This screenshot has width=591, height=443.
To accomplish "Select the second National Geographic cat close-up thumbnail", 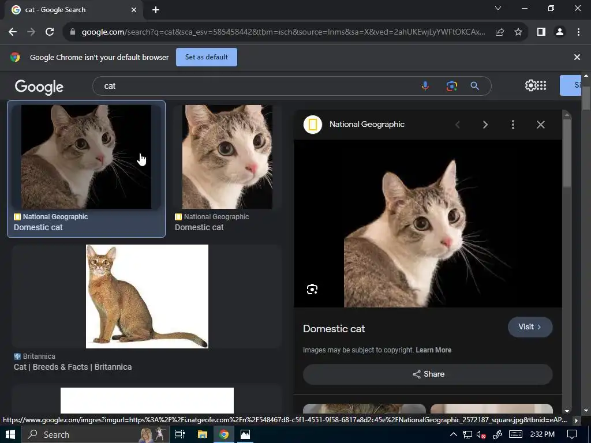I will point(227,157).
